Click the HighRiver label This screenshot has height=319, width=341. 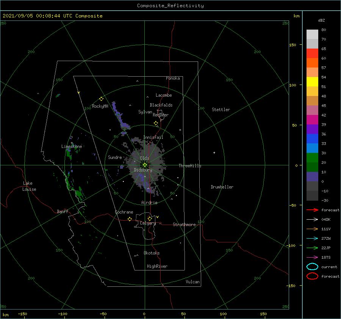coord(157,266)
